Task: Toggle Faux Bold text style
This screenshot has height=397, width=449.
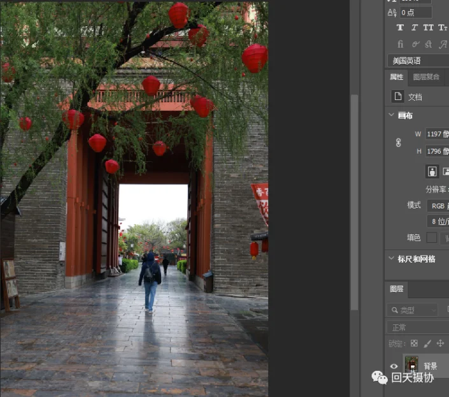Action: pyautogui.click(x=400, y=27)
